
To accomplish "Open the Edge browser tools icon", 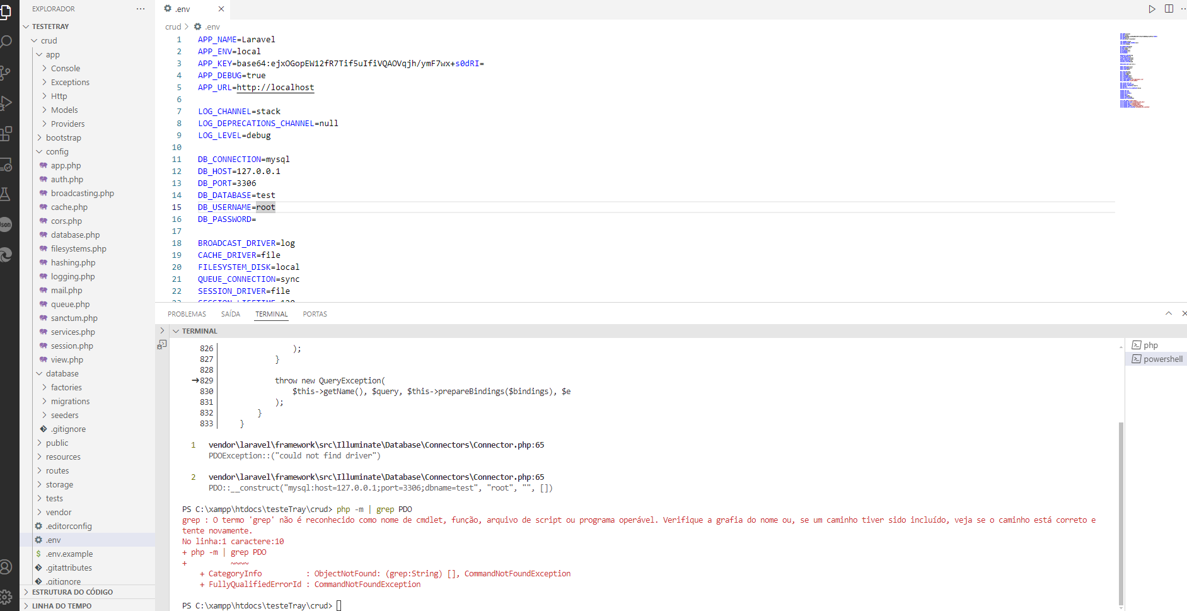I will coord(5,255).
